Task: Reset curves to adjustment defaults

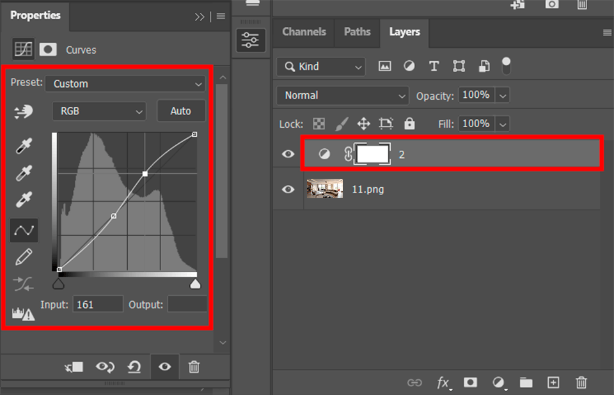Action: (x=134, y=367)
